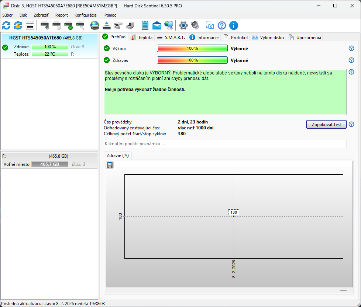Click the 8. 2. 2026 chart date label
The width and height of the screenshot is (361, 307).
(233, 269)
